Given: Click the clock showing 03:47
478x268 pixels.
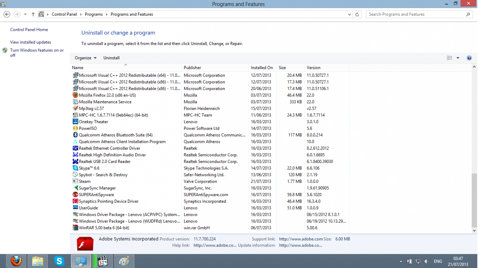Looking at the screenshot, I should tap(458, 258).
